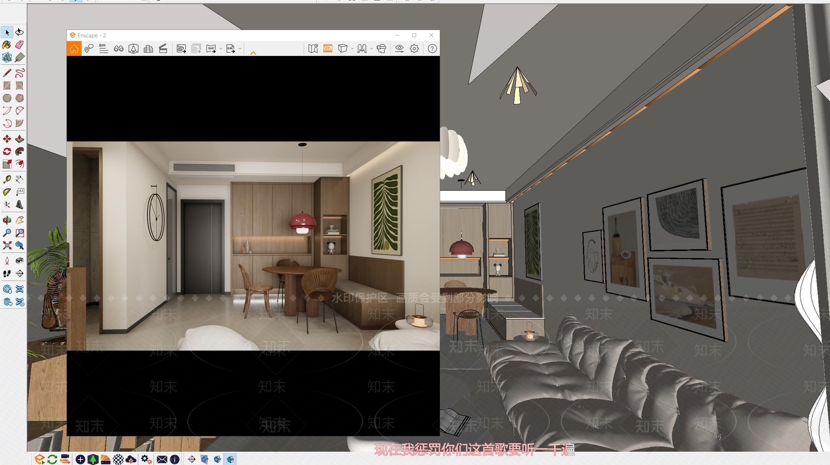Image resolution: width=830 pixels, height=465 pixels.
Task: Collapse the Enscape toolbar with orange chevron
Action: click(x=253, y=53)
